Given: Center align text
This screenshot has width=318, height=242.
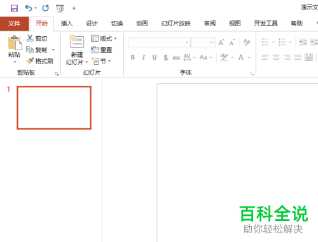Looking at the screenshot, I should 276,57.
